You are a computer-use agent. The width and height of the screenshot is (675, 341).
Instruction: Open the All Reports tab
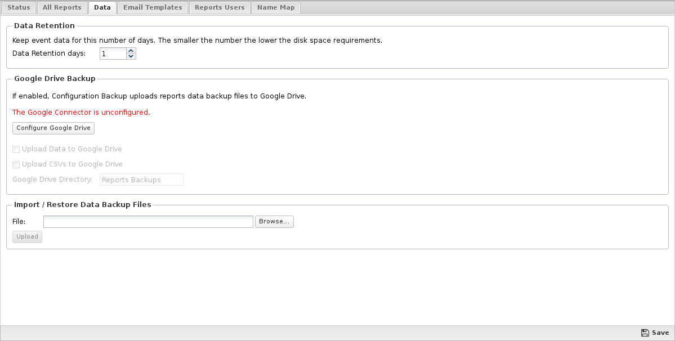(62, 7)
